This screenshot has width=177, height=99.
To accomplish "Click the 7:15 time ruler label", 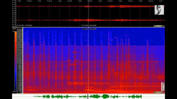I will (120, 1).
